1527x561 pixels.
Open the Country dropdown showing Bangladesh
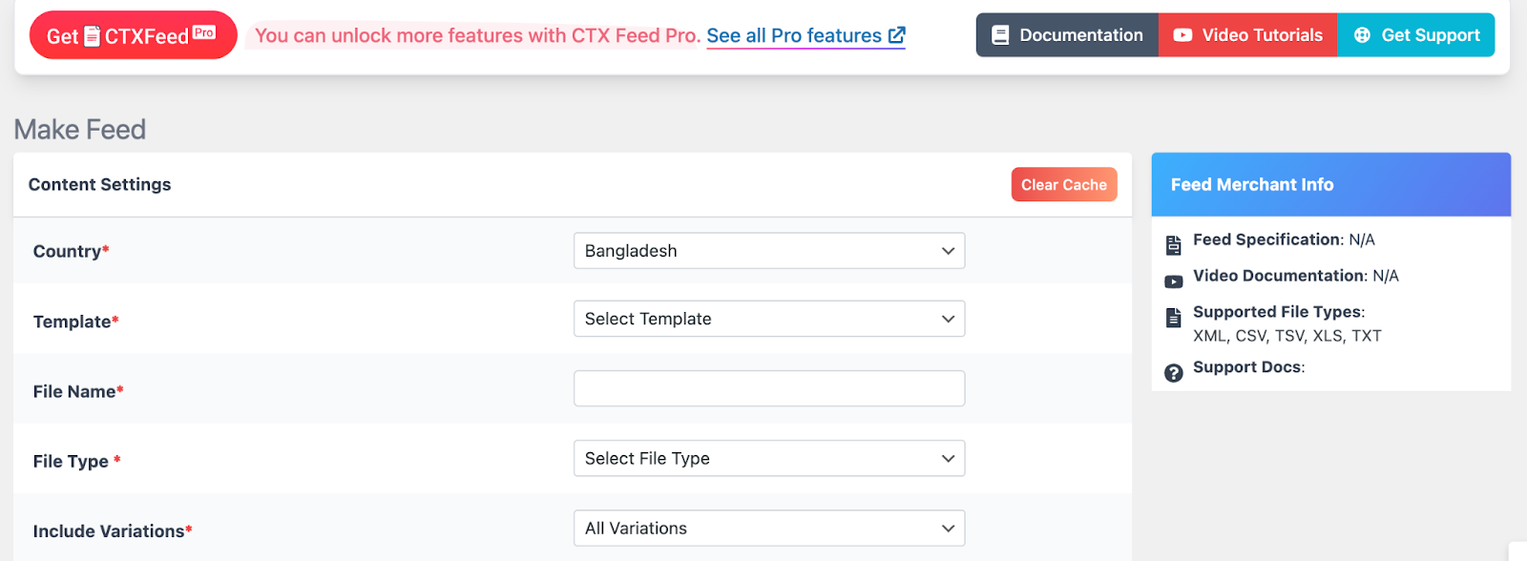pyautogui.click(x=769, y=251)
